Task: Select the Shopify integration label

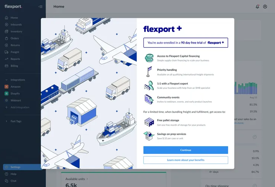Action: (x=15, y=94)
